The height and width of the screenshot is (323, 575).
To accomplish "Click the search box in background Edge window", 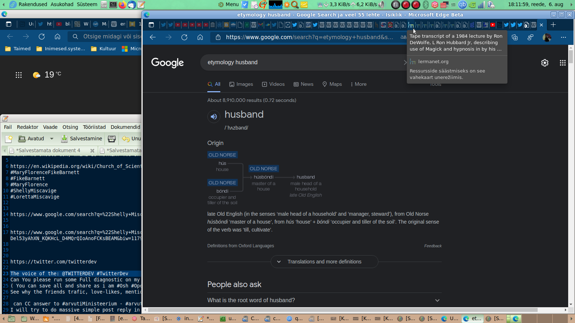I will pyautogui.click(x=108, y=37).
